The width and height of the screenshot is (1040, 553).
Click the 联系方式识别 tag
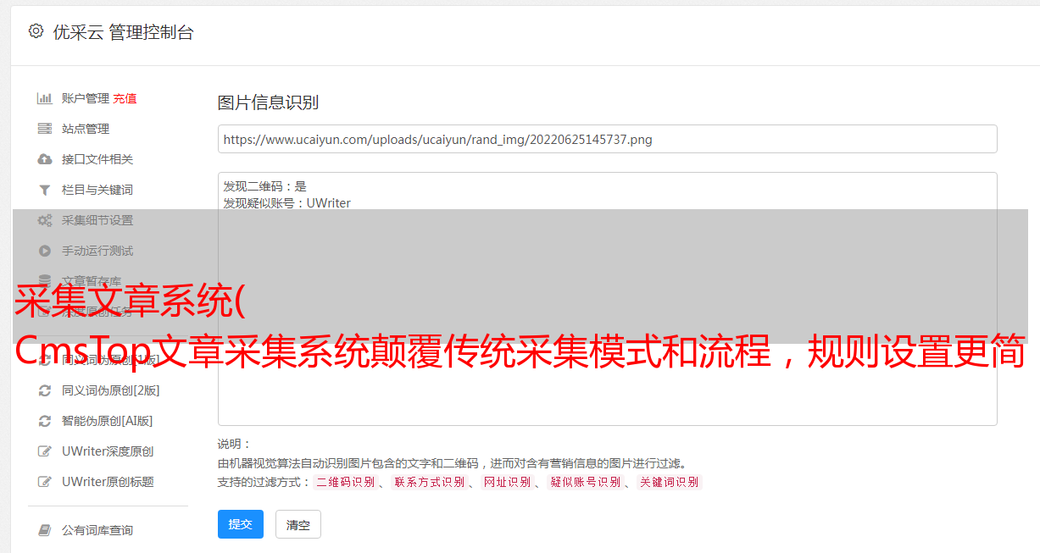coord(429,482)
